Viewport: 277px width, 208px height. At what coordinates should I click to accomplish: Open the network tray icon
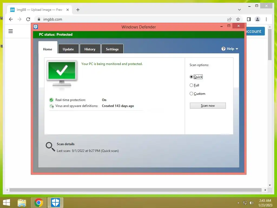245,203
